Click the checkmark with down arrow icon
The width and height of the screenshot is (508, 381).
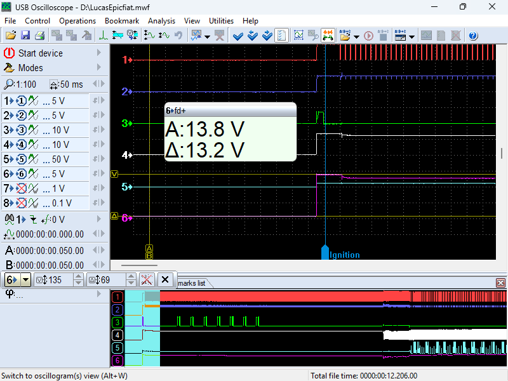coord(252,36)
